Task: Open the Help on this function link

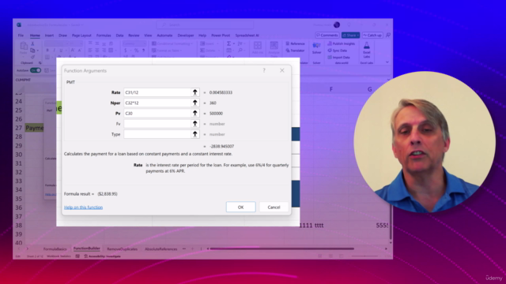Action: (x=83, y=207)
